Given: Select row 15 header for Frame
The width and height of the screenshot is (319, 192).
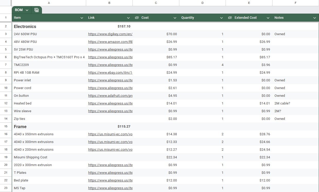Looking at the screenshot, I should click(6, 127).
